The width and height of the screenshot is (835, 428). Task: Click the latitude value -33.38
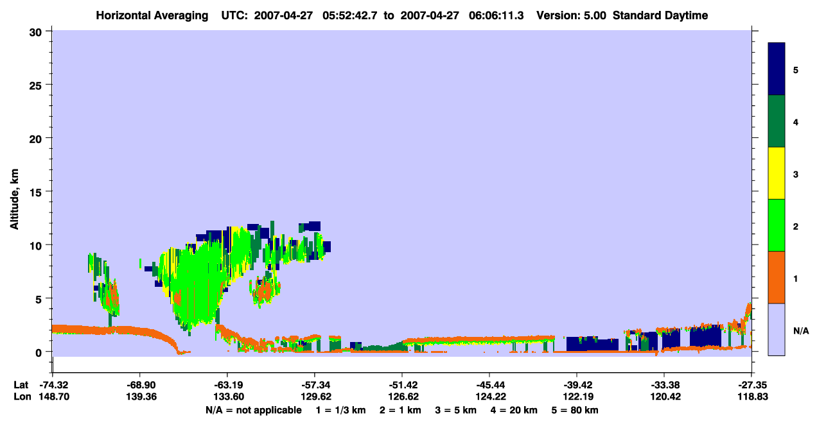tap(664, 385)
